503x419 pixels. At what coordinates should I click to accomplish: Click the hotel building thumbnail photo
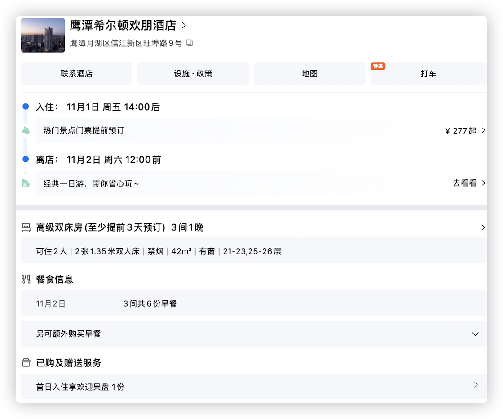tap(43, 35)
